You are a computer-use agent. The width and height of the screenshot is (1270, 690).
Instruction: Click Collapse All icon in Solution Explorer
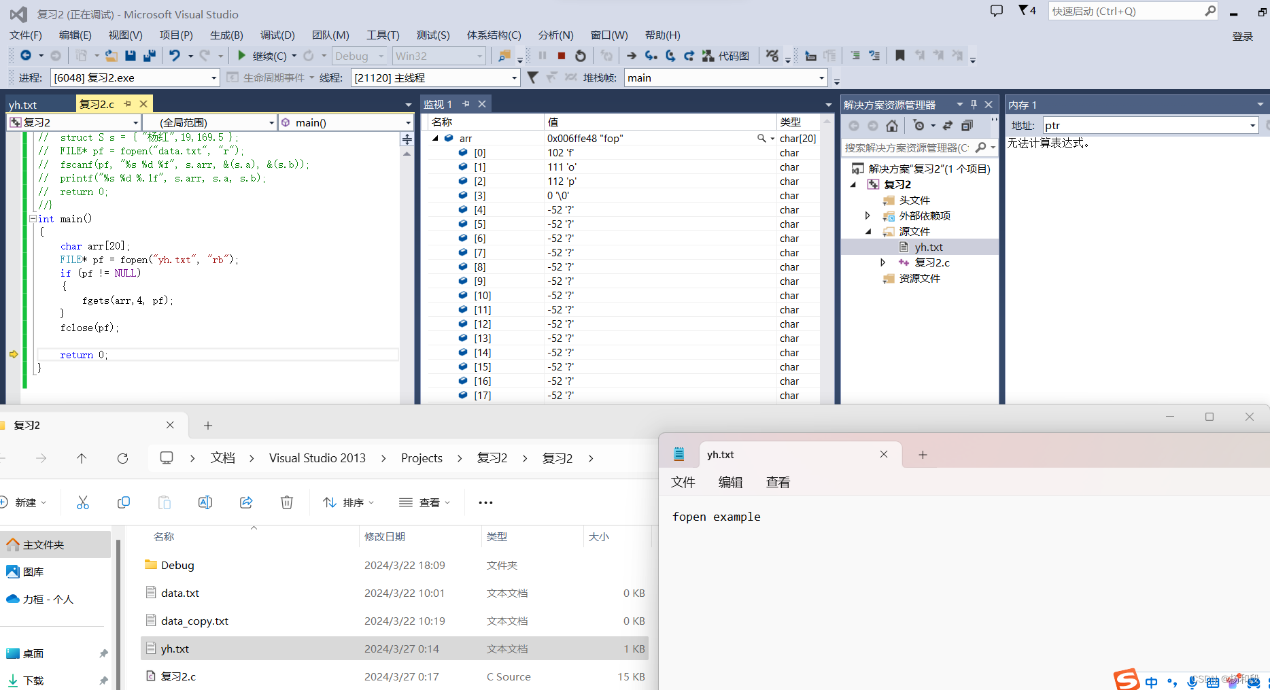(x=967, y=125)
